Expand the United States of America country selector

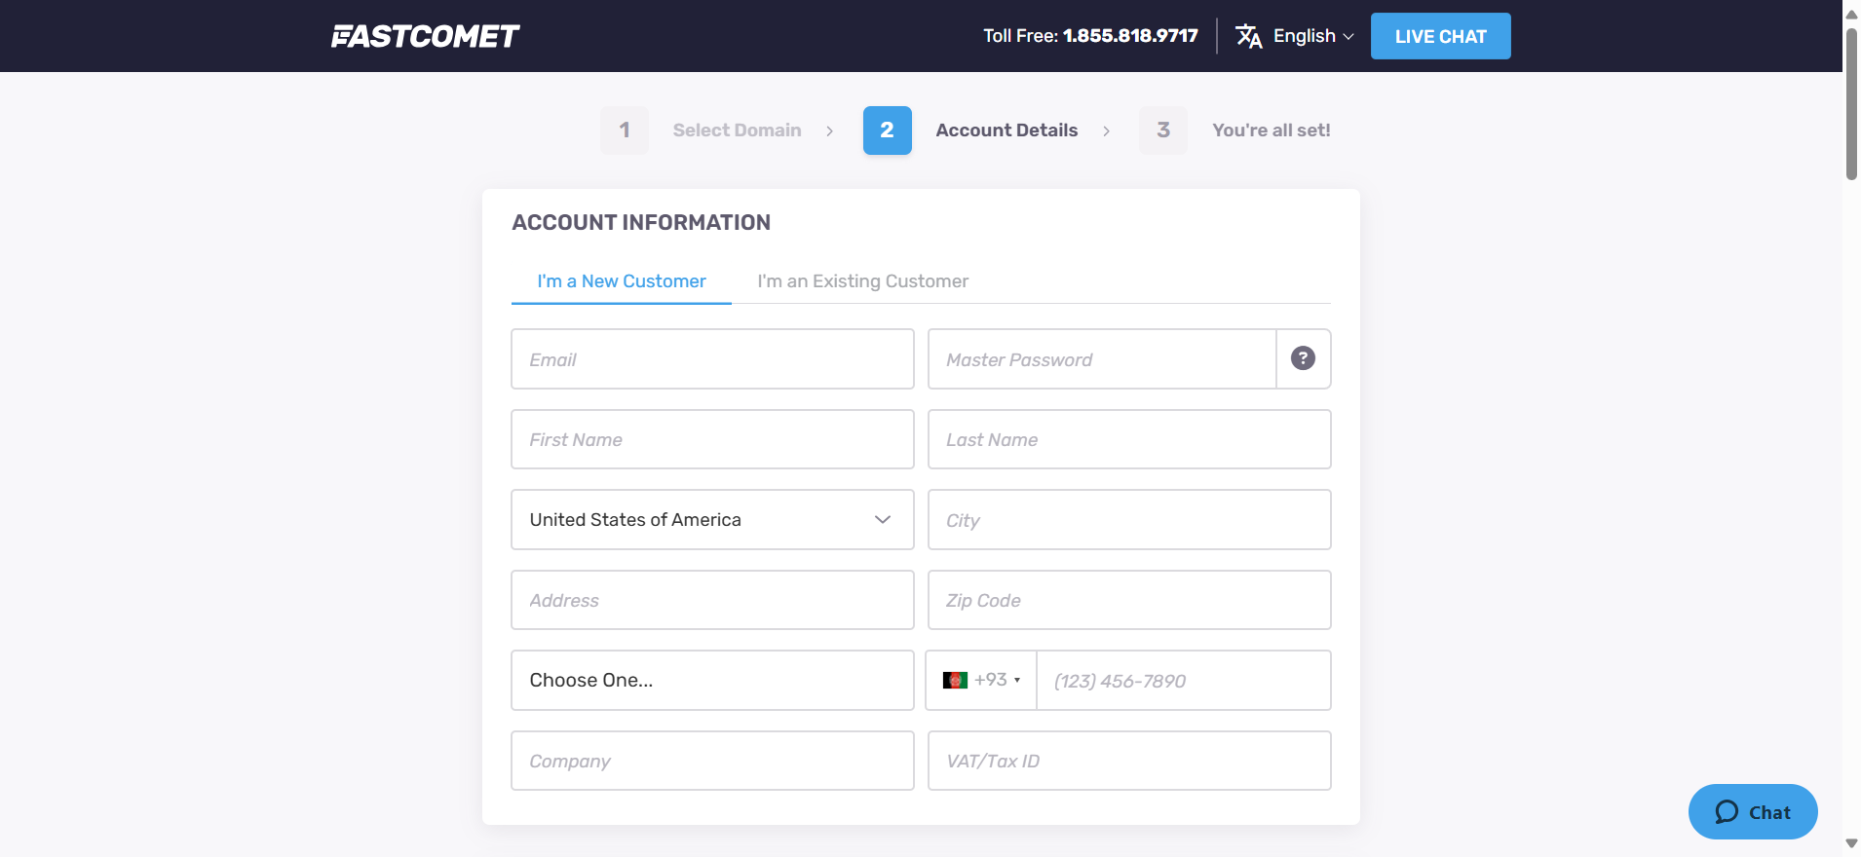pos(711,519)
